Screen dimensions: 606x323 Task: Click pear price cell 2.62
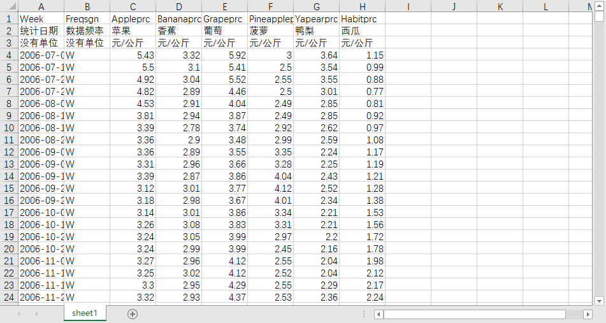(317, 127)
